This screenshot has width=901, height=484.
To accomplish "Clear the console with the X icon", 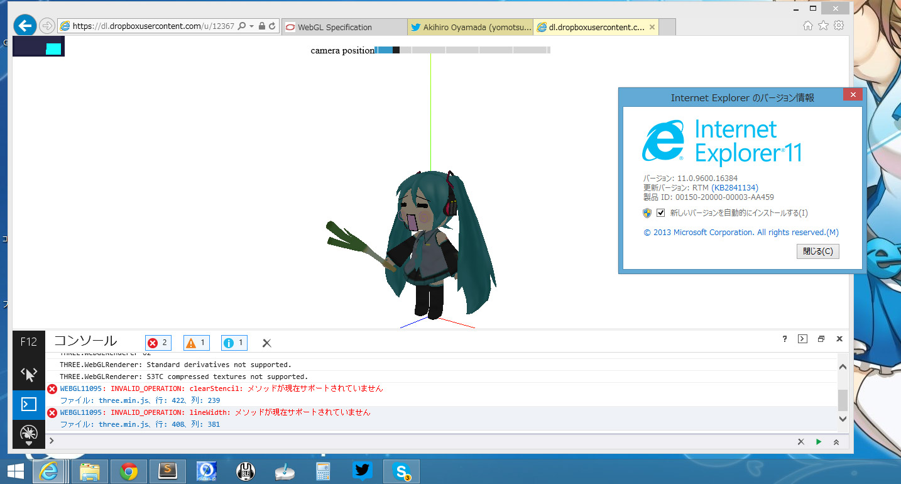I will point(266,343).
